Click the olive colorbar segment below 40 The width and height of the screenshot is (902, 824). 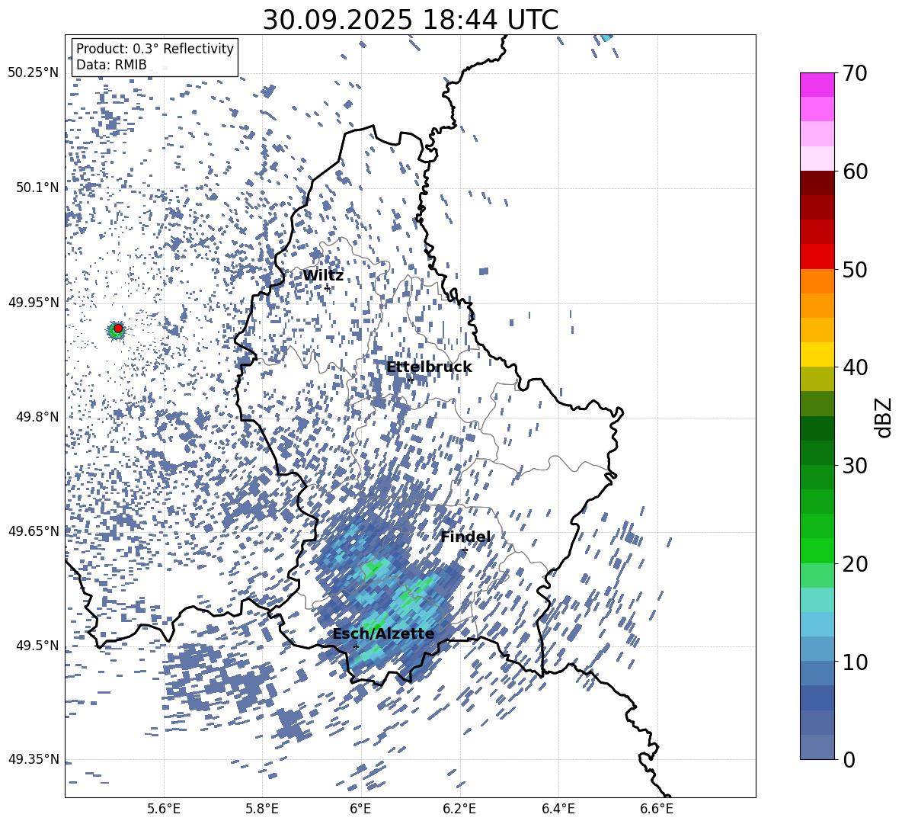point(817,379)
